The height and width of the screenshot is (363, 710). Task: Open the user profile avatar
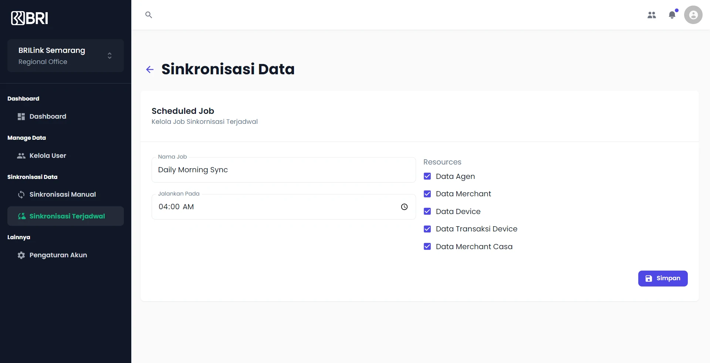coord(693,15)
